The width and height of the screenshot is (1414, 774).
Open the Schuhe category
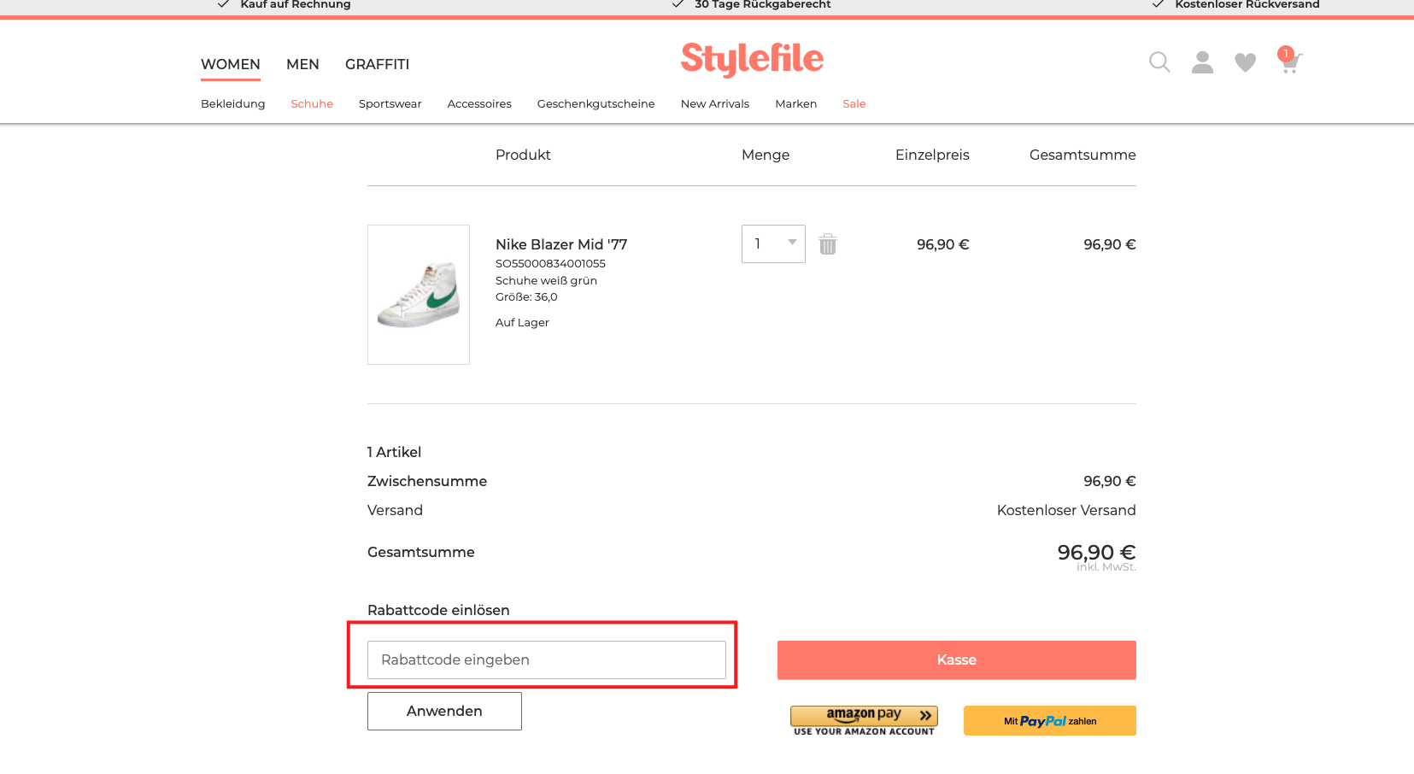(311, 103)
